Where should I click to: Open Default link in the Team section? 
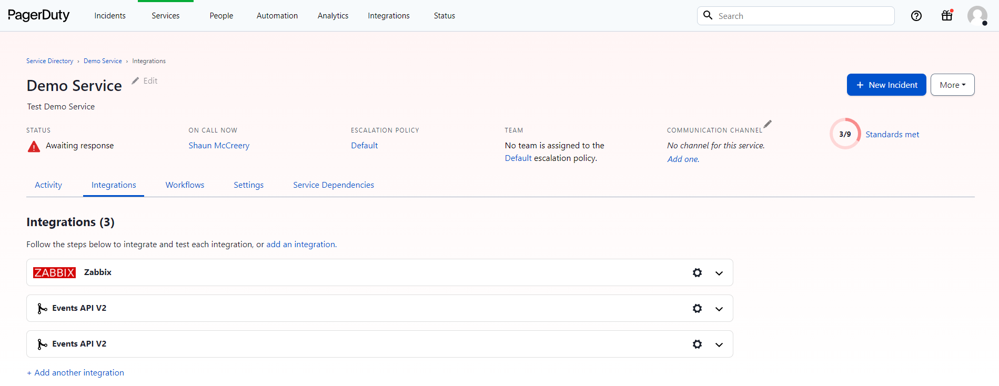tap(518, 158)
